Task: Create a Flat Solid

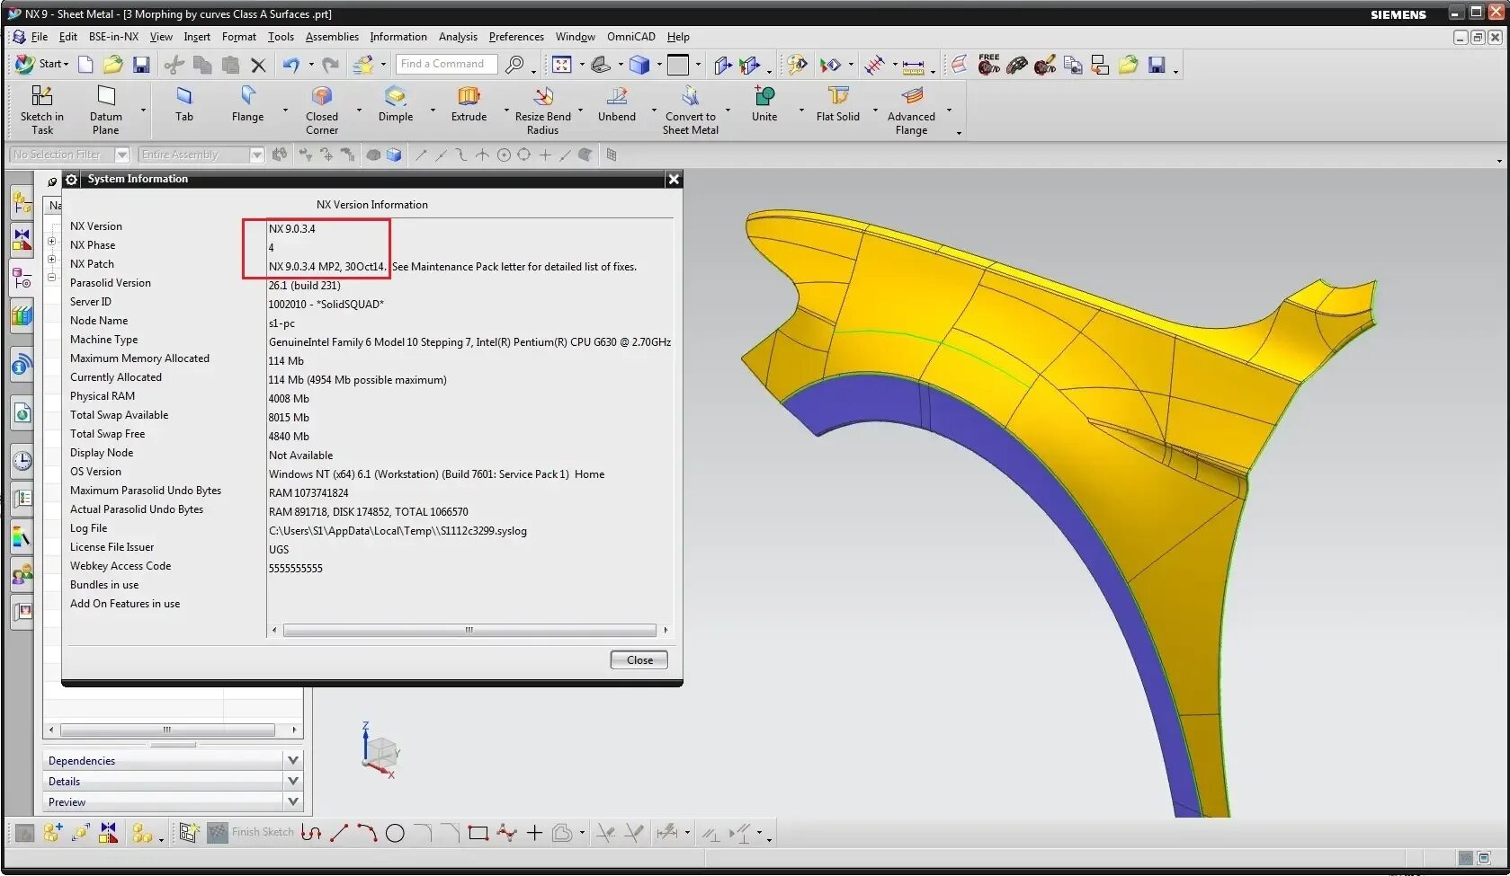Action: click(837, 104)
